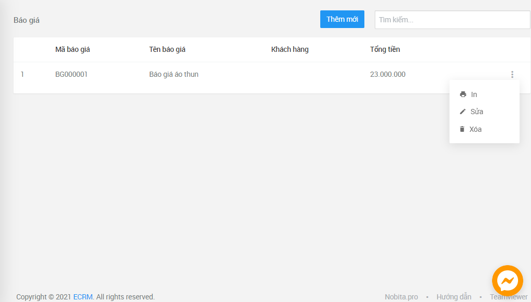
Task: Choose Xóa to delete the quote
Action: coord(475,129)
